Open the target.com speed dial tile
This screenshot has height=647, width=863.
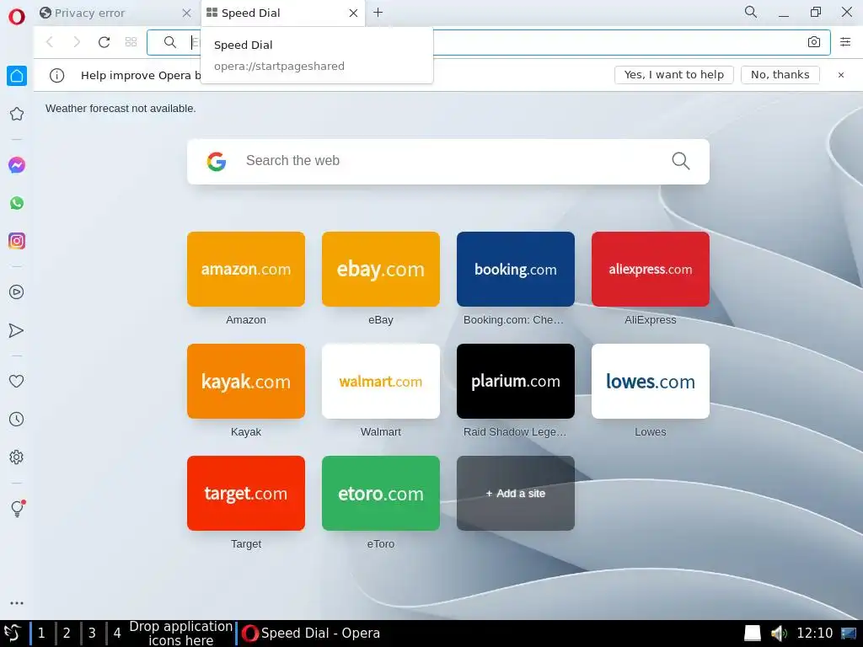[x=246, y=494]
